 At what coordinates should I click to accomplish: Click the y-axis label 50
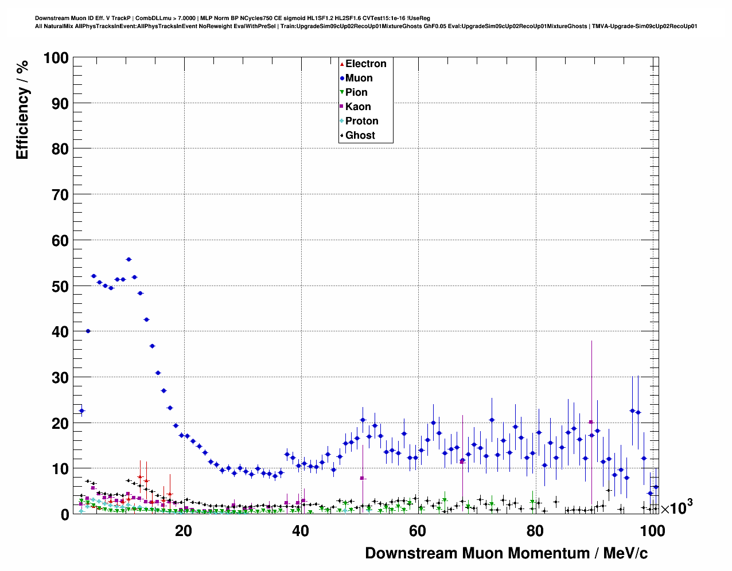click(60, 286)
